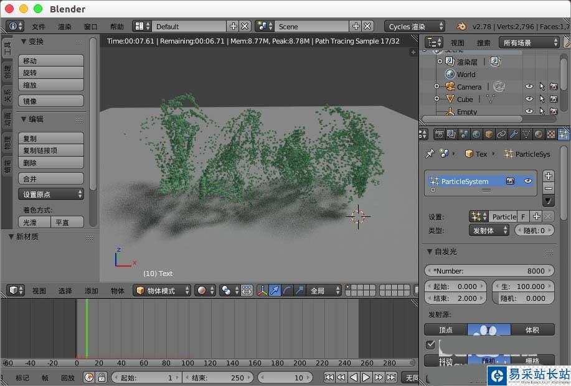
Task: Jump to the last frame
Action: click(392, 378)
